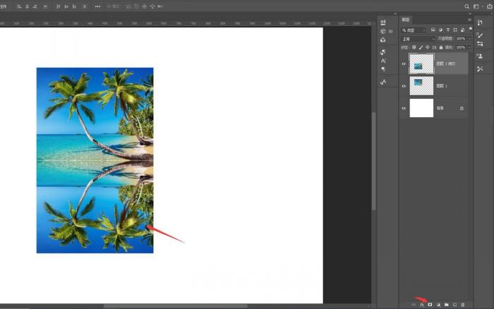494x309 pixels.
Task: Open the 3D panel icon
Action: 383,31
